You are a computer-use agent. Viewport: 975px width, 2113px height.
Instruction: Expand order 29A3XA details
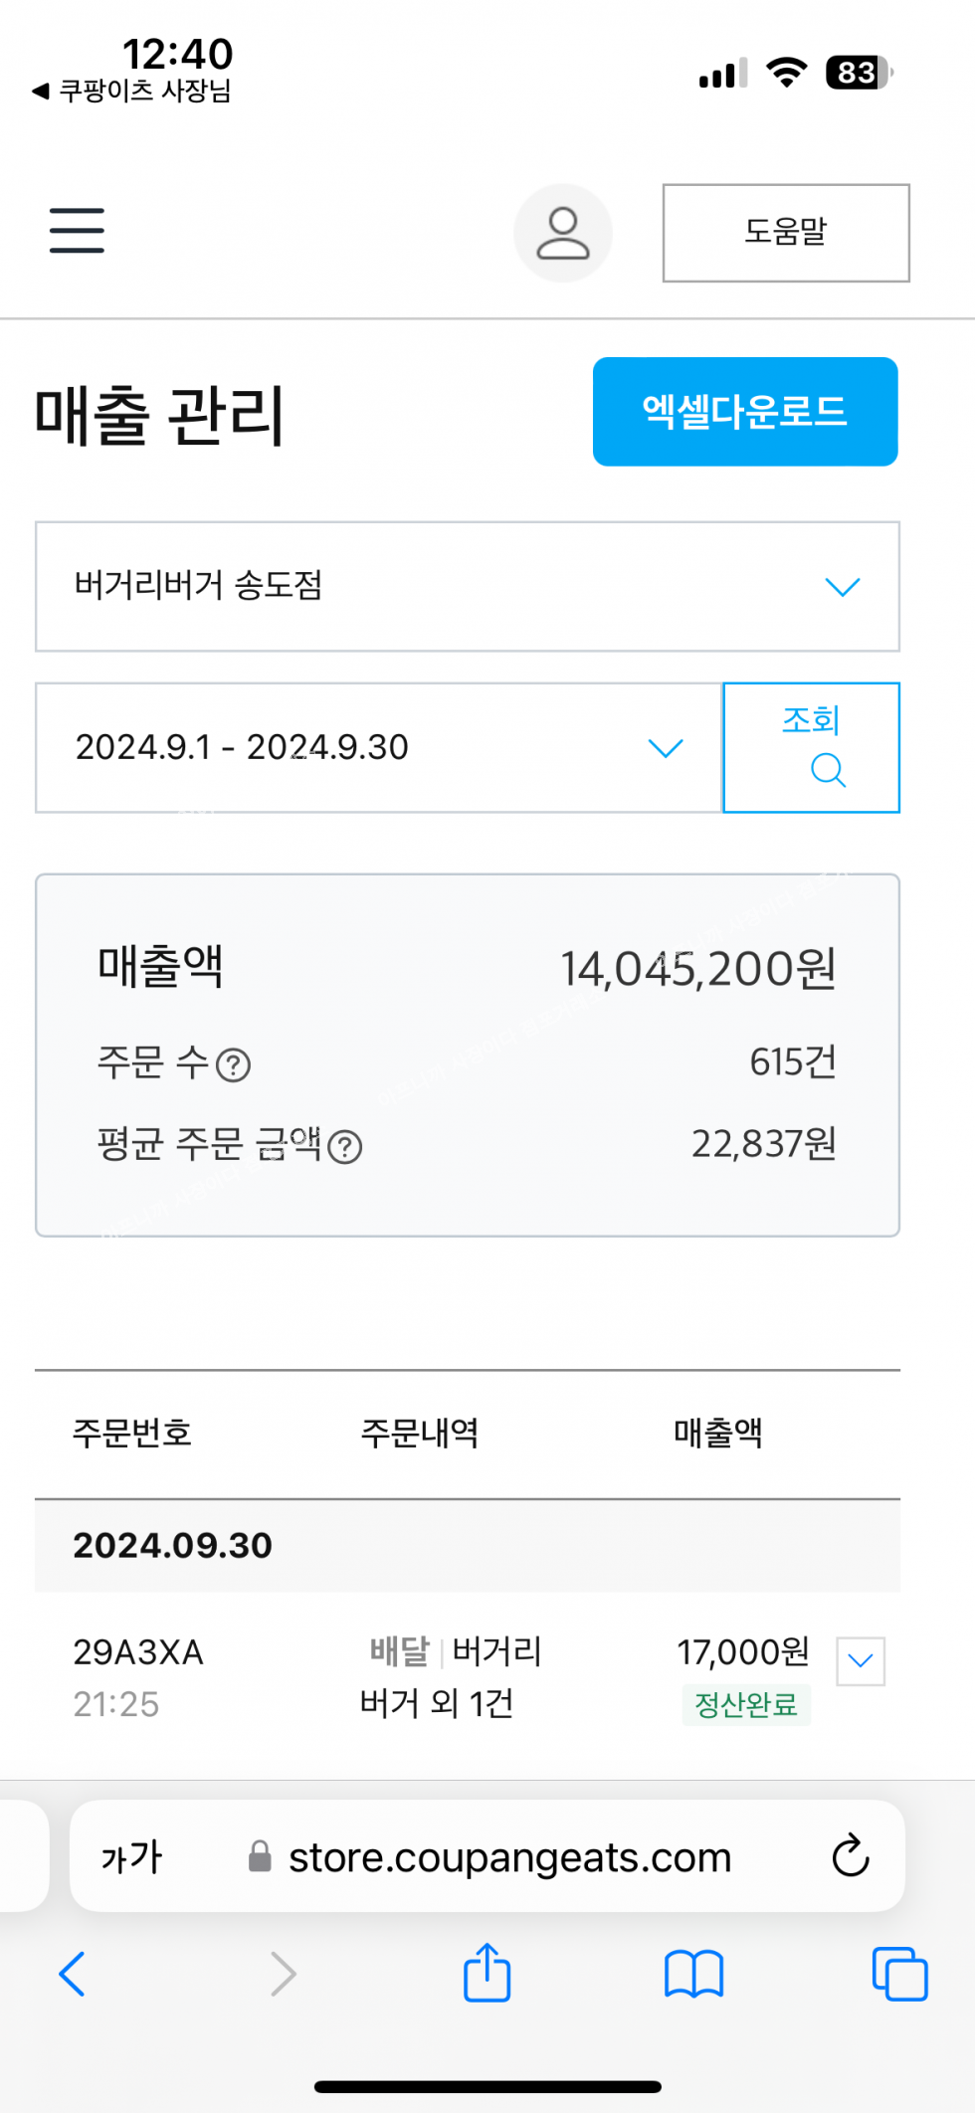pos(861,1660)
